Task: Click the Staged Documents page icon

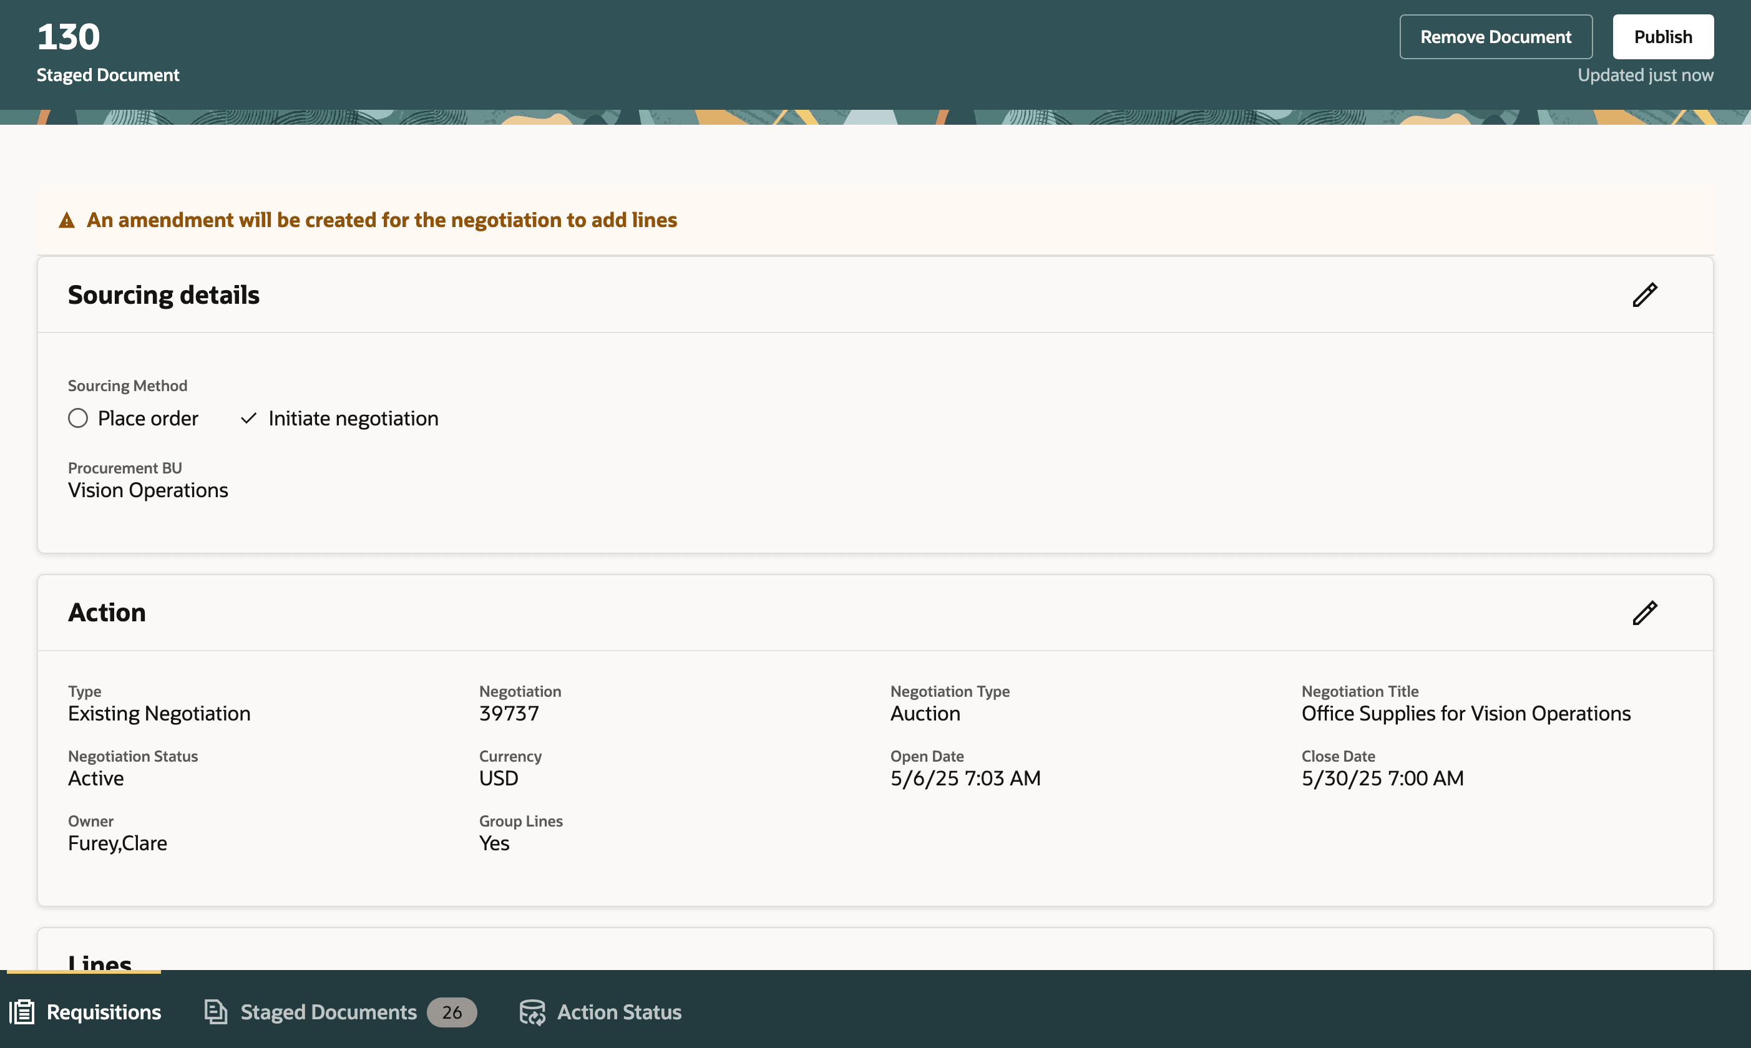Action: [x=215, y=1011]
